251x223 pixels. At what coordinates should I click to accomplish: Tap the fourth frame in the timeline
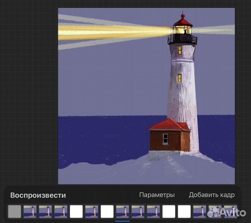coord(60,211)
